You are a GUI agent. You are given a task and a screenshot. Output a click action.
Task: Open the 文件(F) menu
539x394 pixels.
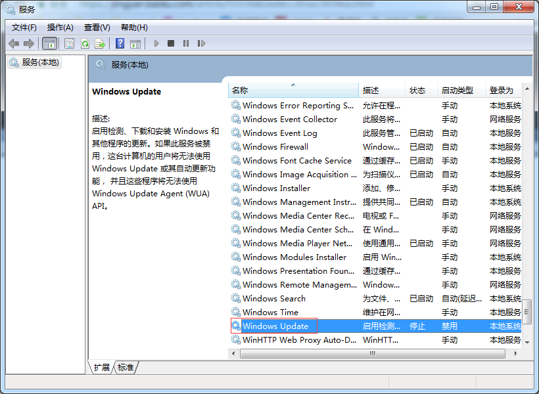coord(24,28)
